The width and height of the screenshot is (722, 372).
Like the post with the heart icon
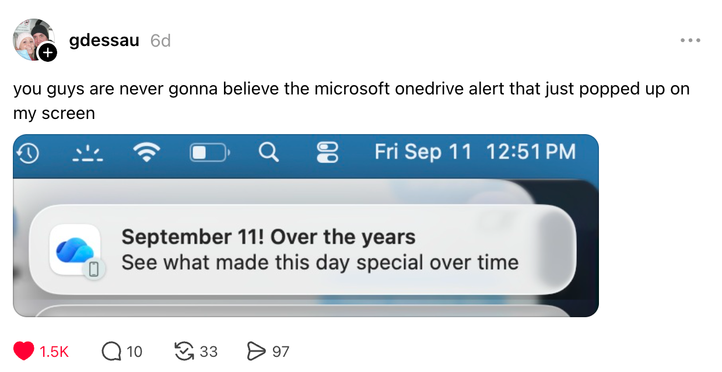pyautogui.click(x=24, y=351)
